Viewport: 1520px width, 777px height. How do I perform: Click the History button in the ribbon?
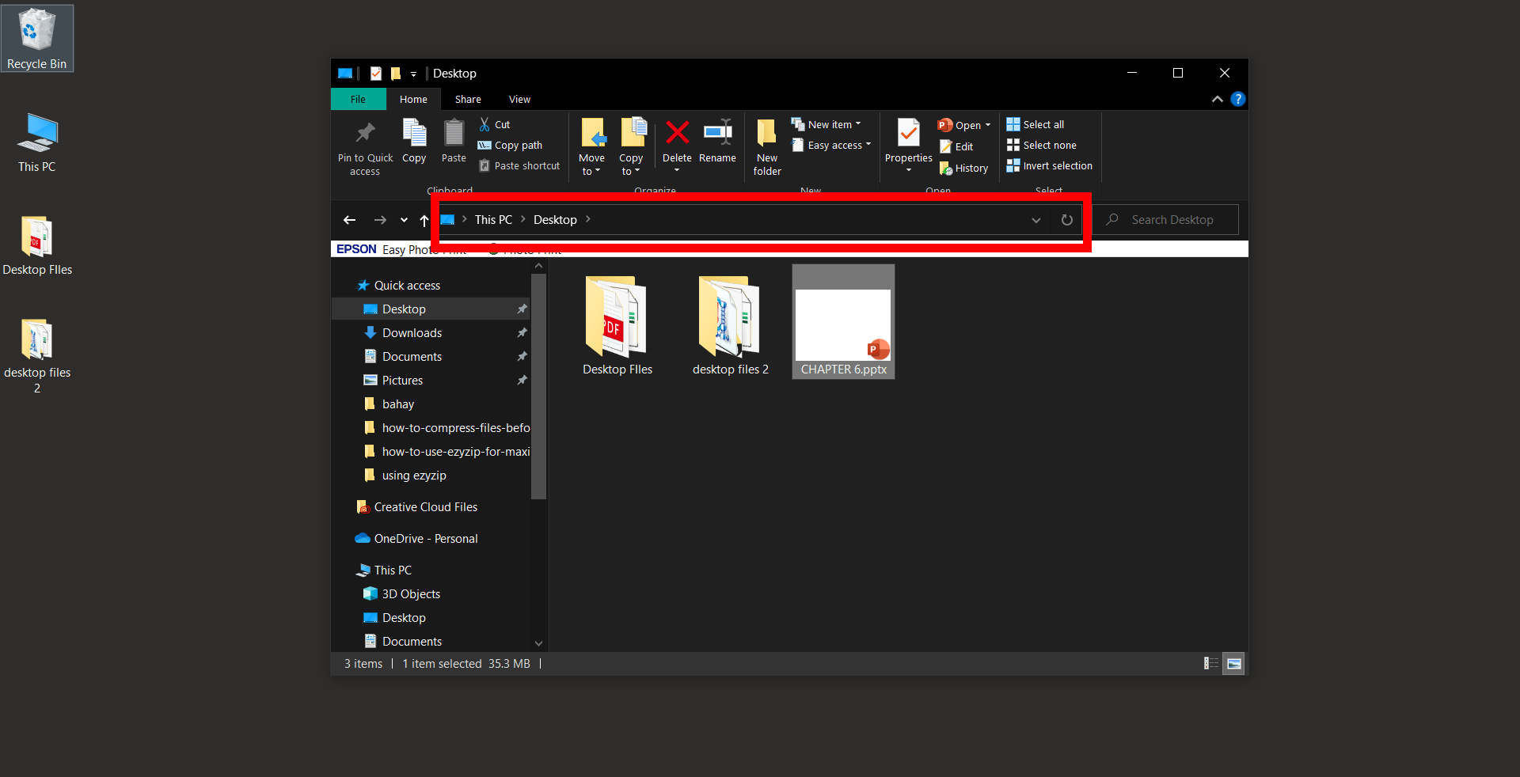(x=963, y=167)
